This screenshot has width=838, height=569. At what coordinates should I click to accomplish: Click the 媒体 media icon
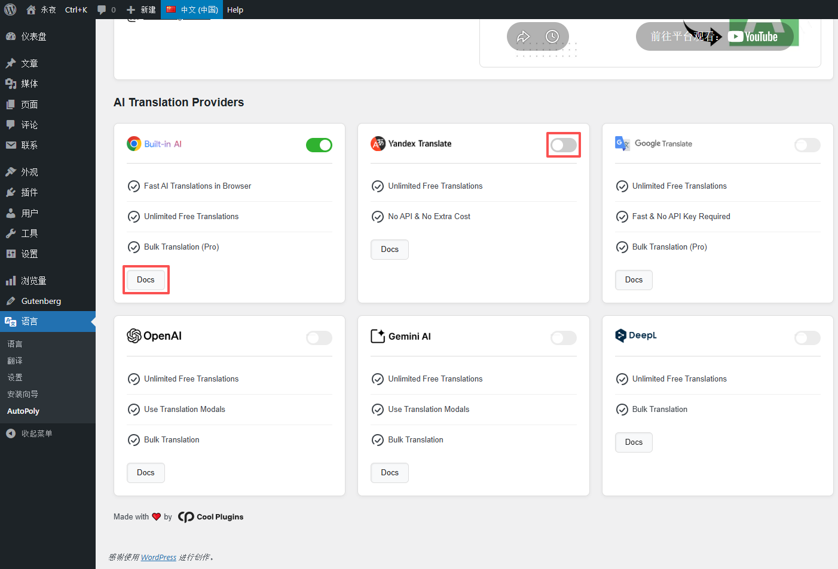tap(11, 84)
